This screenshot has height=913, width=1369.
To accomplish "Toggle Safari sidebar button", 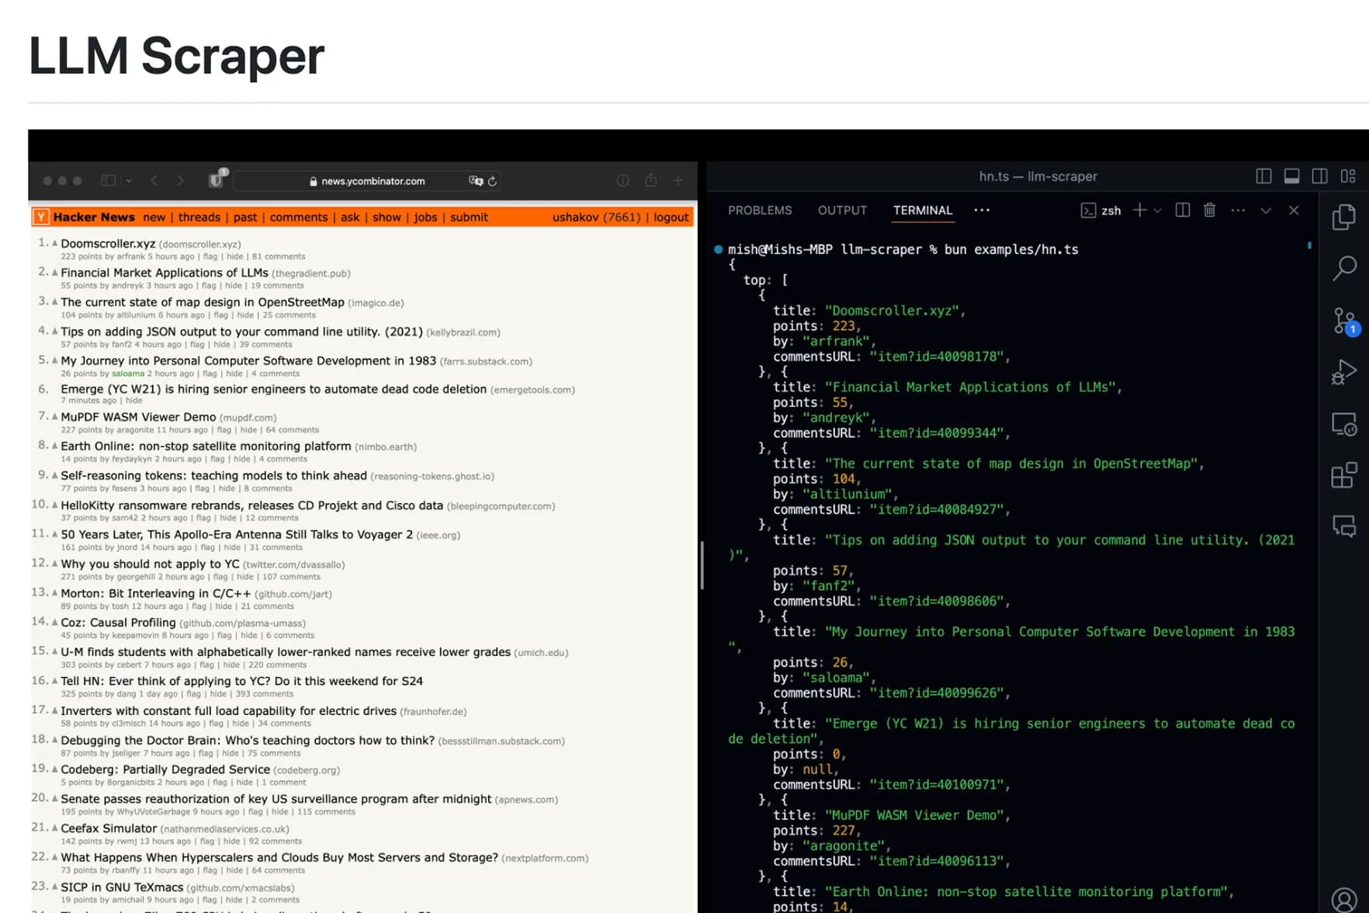I will [x=109, y=180].
